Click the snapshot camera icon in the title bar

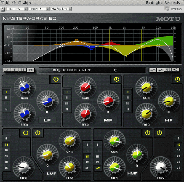(25, 3)
